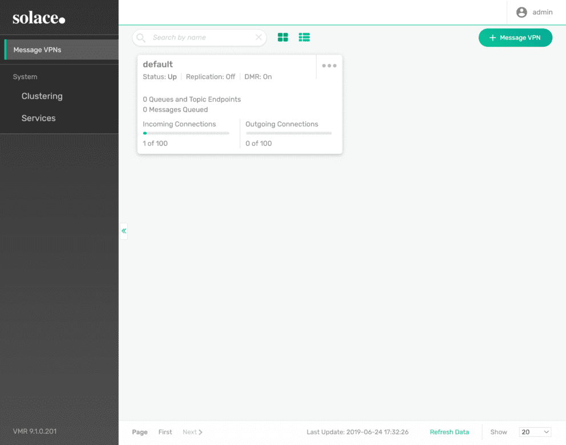
Task: Refresh the VPN data
Action: coord(449,432)
